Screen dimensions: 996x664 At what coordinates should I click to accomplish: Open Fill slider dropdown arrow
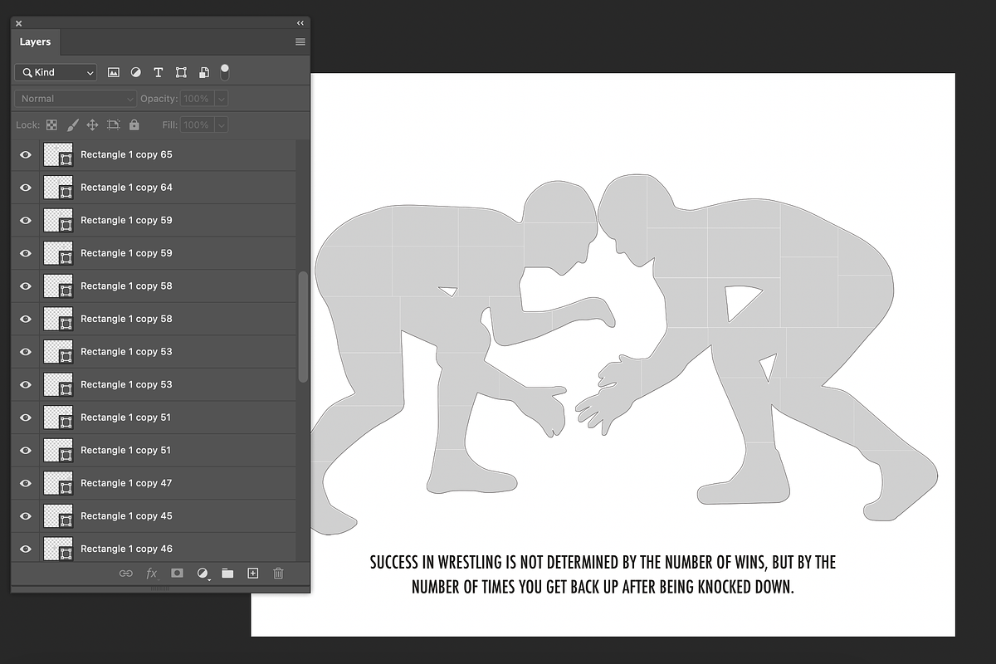(x=221, y=125)
